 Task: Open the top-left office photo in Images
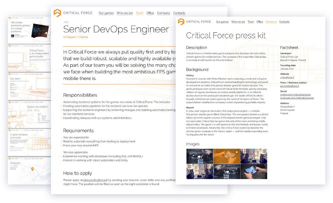point(199,156)
